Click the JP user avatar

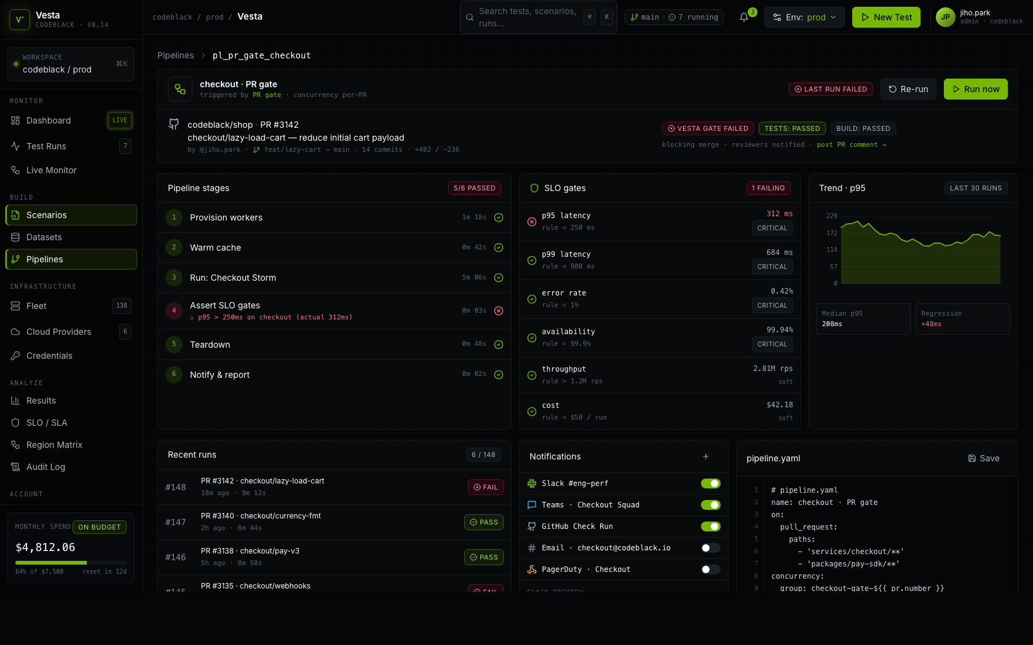click(945, 17)
